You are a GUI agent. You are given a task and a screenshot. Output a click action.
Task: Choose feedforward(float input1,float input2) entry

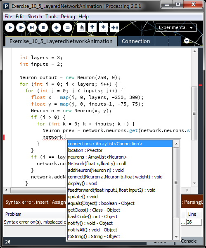(120, 190)
